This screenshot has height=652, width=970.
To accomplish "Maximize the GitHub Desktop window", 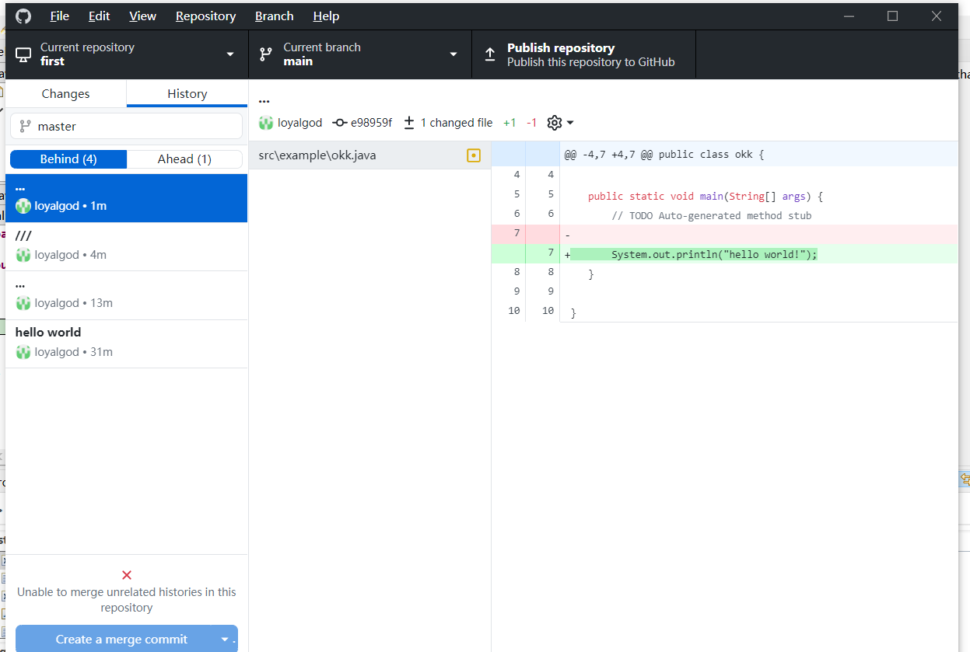I will (x=893, y=16).
